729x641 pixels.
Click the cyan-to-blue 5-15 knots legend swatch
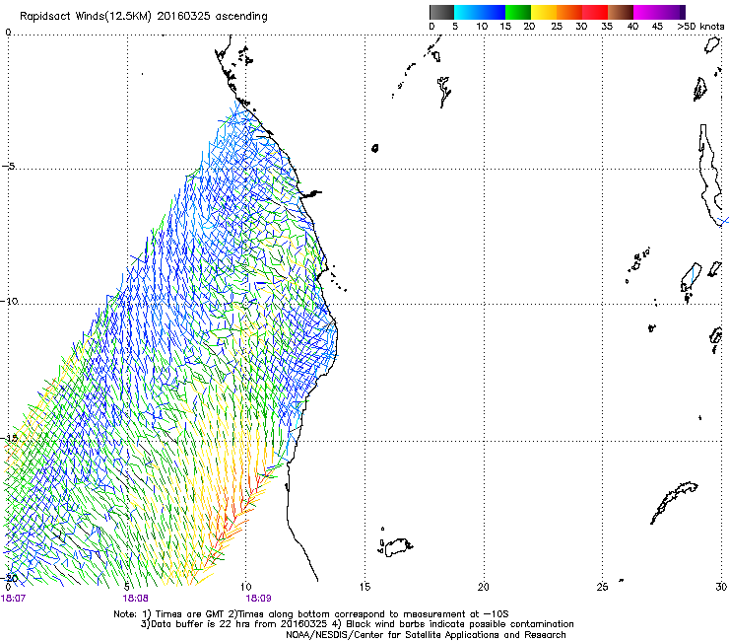[480, 12]
